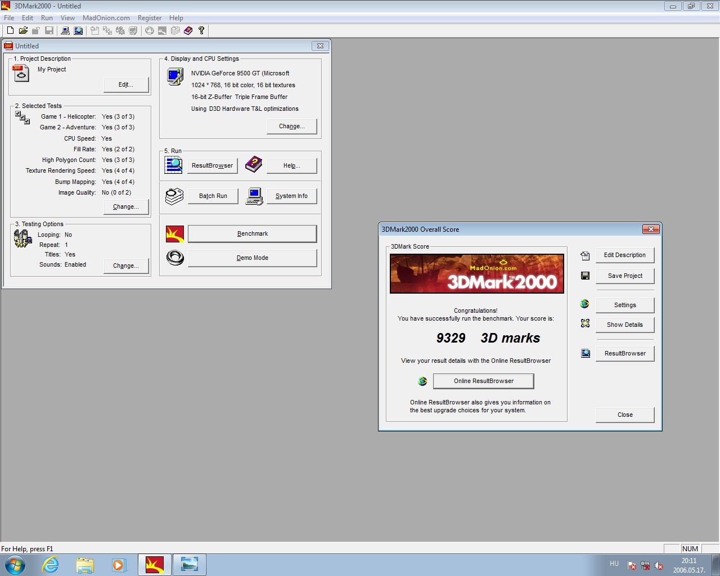Click the "My Project" description text

pos(52,70)
